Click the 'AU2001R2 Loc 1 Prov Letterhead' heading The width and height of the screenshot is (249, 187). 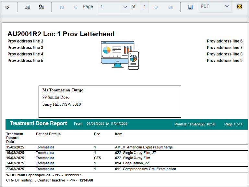tap(61, 34)
